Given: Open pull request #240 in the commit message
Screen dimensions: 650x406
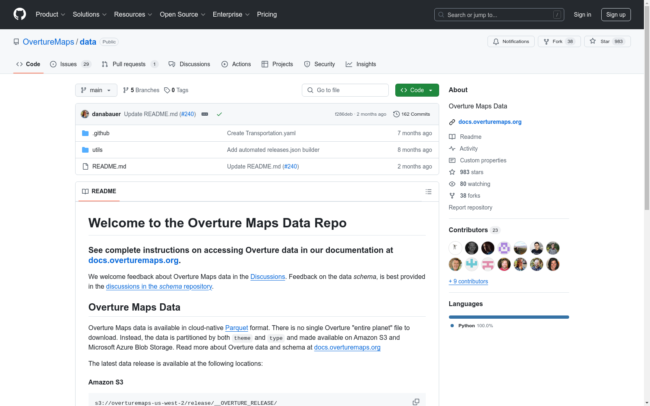Looking at the screenshot, I should coord(188,114).
